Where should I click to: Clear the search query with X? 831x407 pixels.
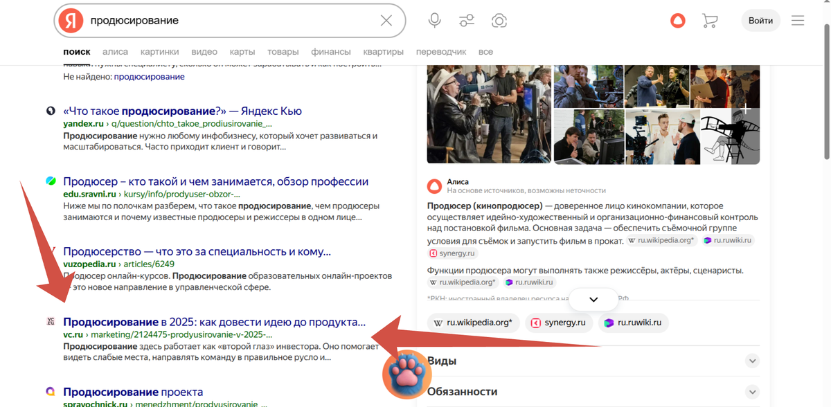coord(386,21)
